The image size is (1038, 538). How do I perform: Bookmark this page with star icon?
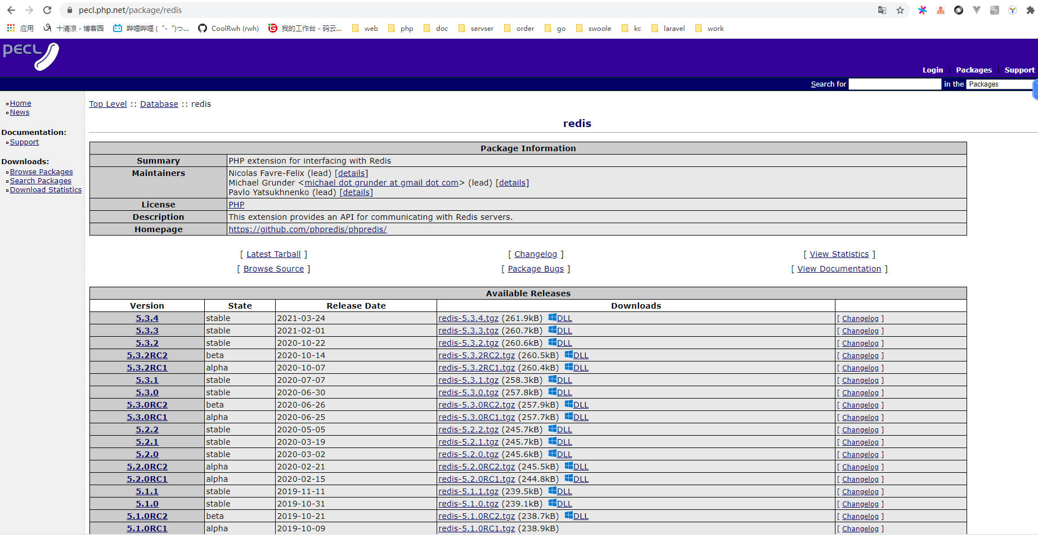click(900, 10)
